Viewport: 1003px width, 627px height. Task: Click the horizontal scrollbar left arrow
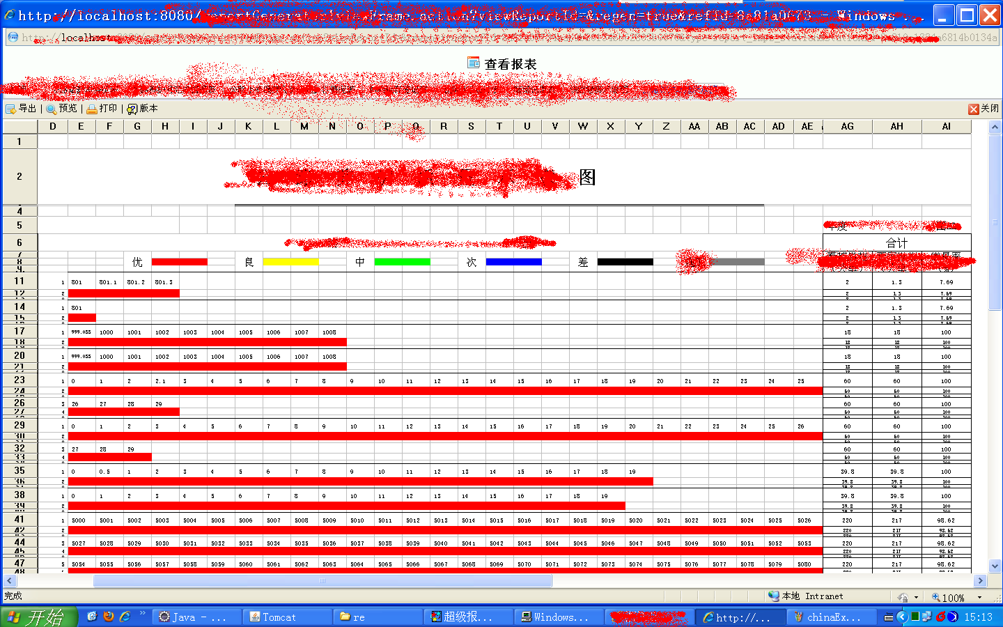9,580
